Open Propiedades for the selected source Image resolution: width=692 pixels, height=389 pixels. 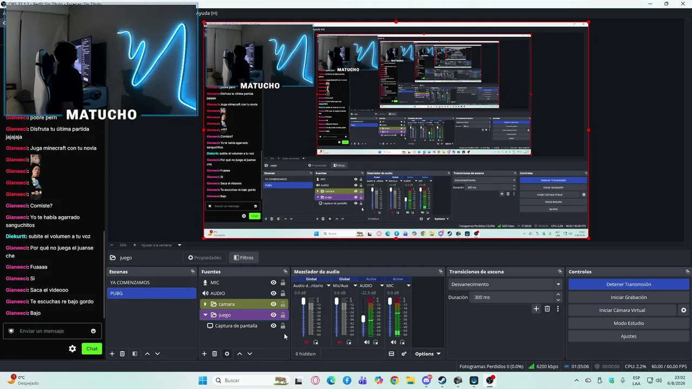[204, 258]
